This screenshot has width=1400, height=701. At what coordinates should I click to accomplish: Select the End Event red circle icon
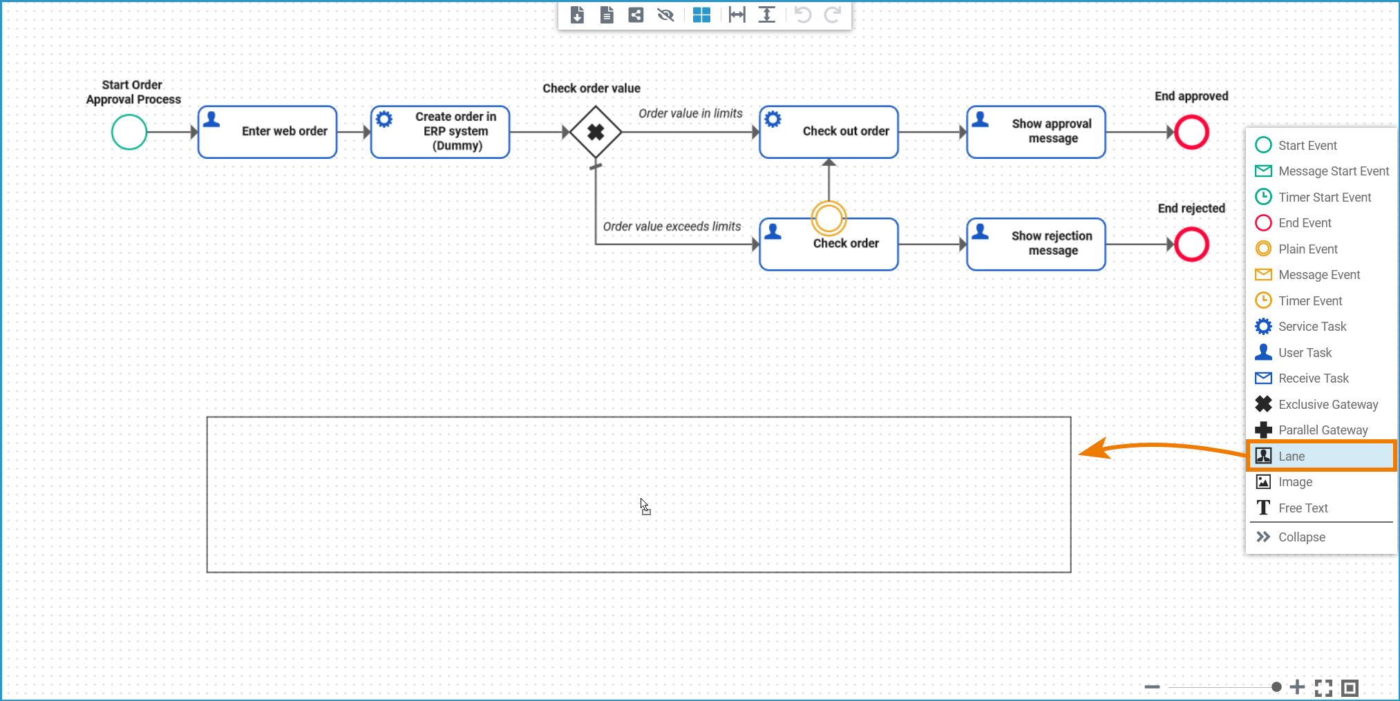click(1263, 222)
